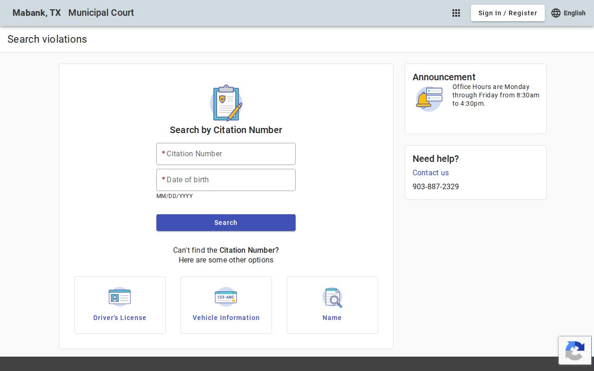This screenshot has width=594, height=371.
Task: Click the Search by Citation Number heading
Action: pos(226,130)
